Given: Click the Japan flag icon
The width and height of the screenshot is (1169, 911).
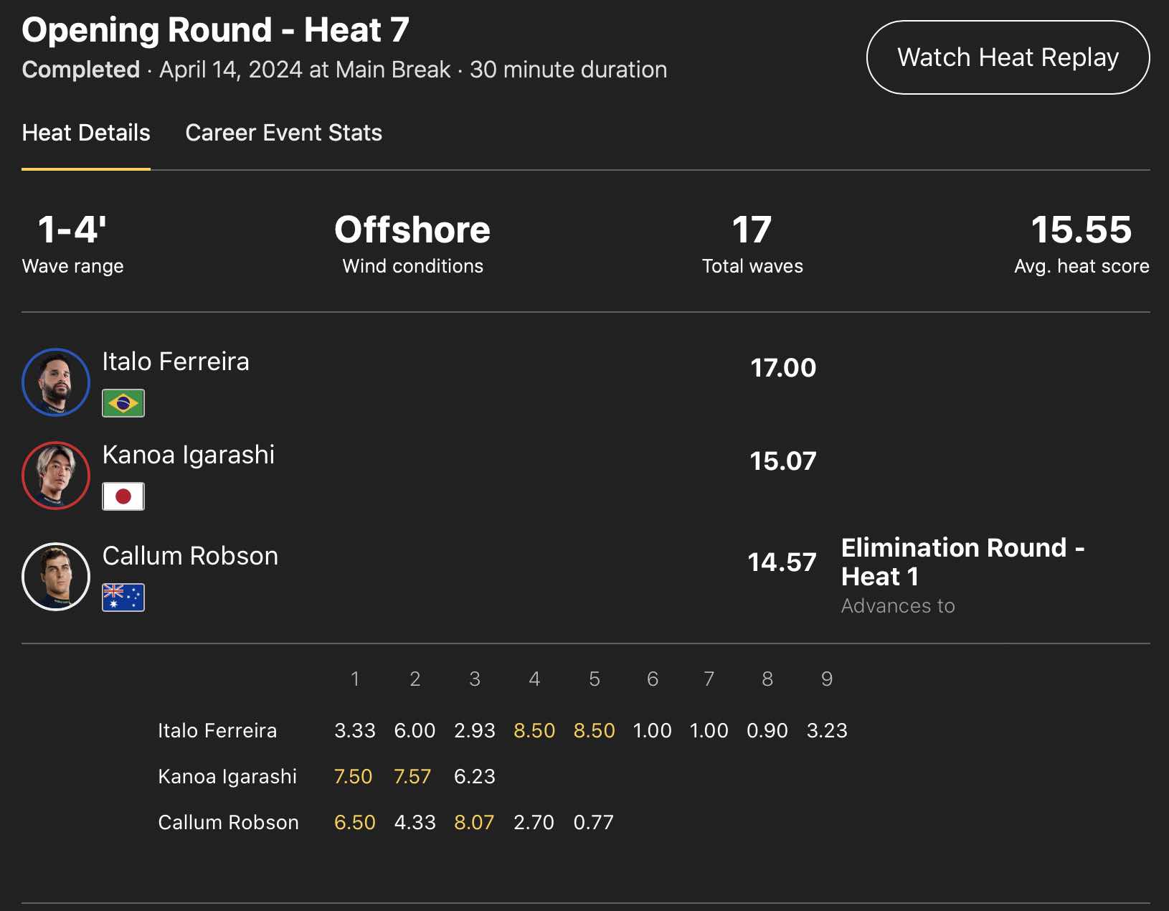Looking at the screenshot, I should tap(123, 496).
